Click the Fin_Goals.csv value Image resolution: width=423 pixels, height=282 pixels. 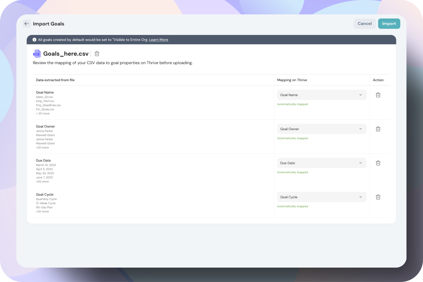(x=45, y=109)
